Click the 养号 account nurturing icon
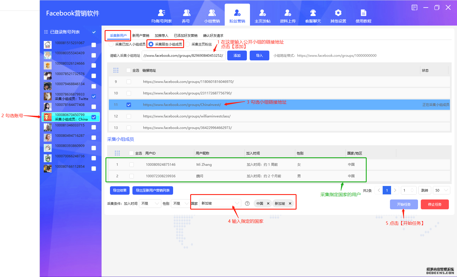 pyautogui.click(x=186, y=13)
